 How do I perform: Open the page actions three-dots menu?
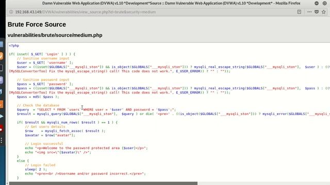tap(309, 12)
